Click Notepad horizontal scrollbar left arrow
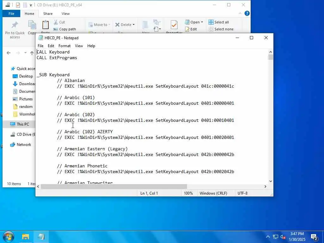This screenshot has width=324, height=243. point(38,187)
